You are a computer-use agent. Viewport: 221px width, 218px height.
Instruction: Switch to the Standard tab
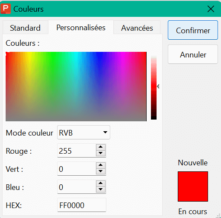point(25,28)
